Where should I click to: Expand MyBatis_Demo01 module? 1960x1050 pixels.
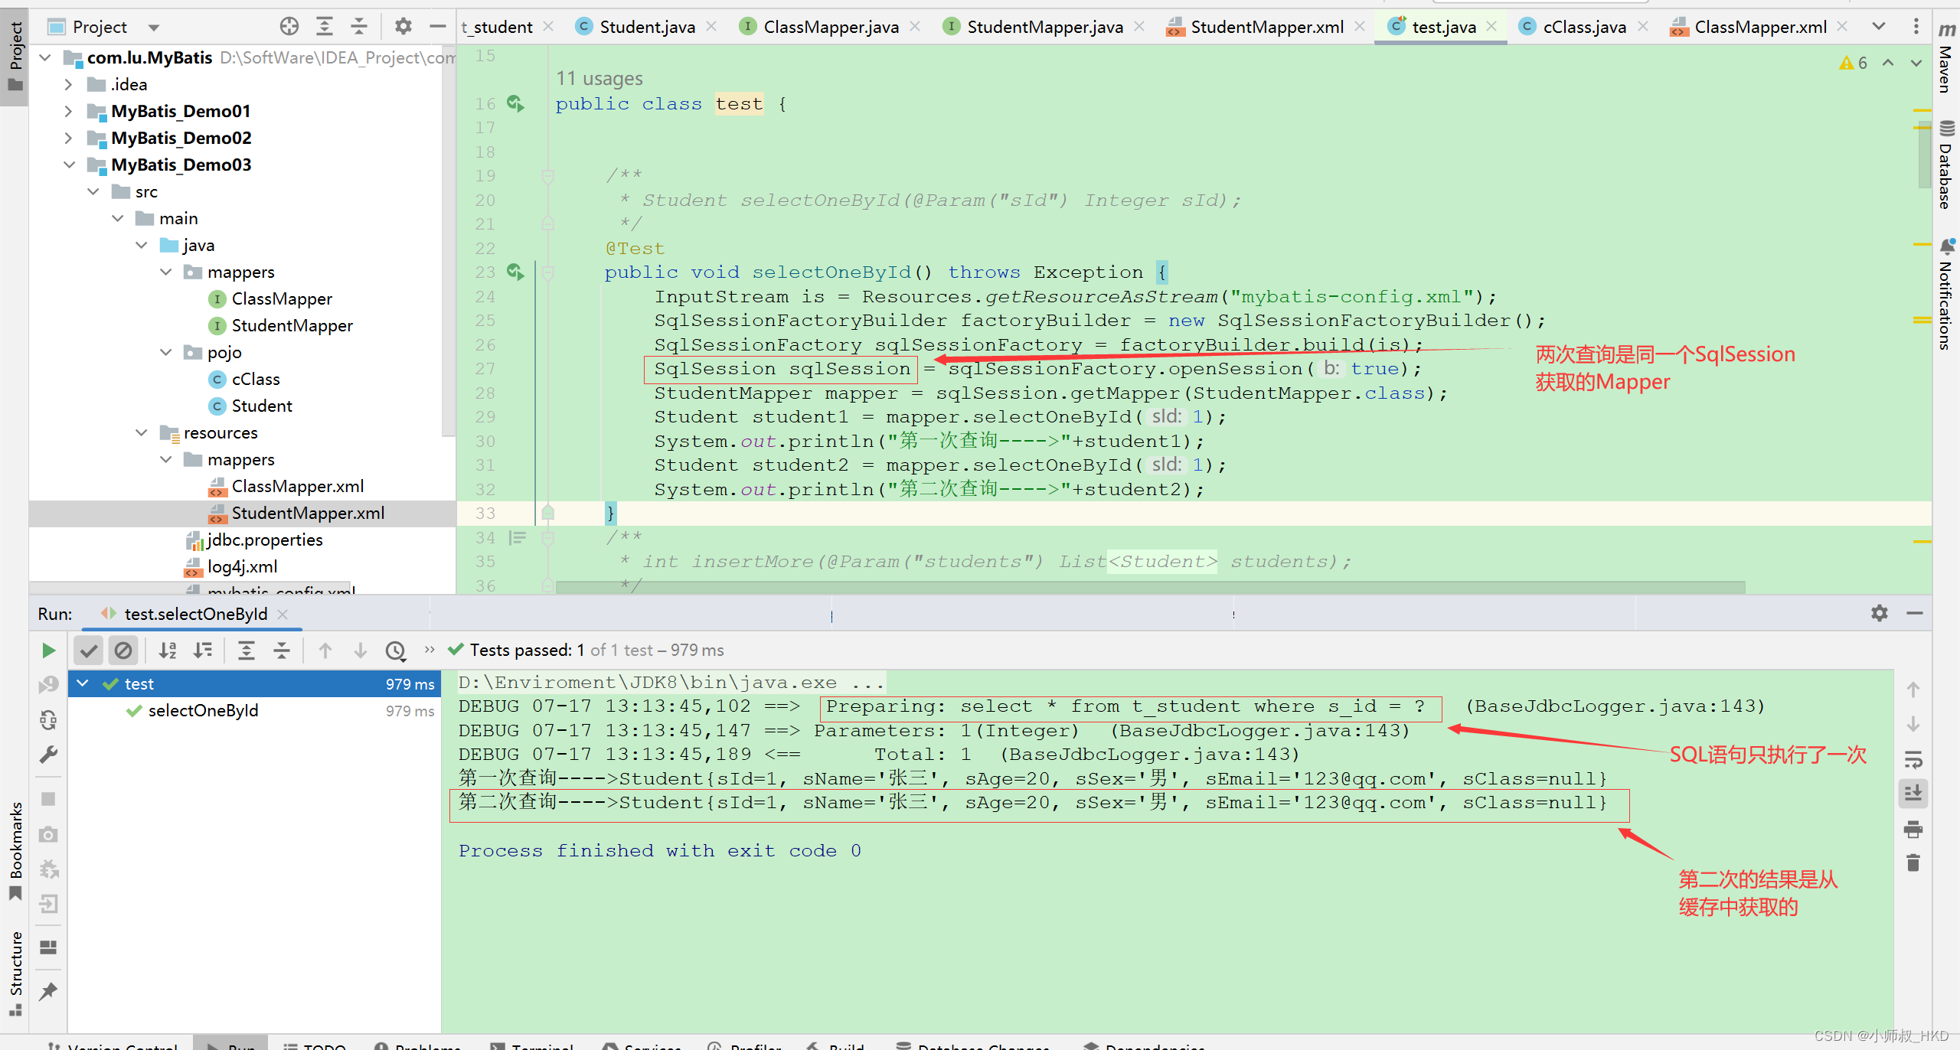(x=68, y=111)
